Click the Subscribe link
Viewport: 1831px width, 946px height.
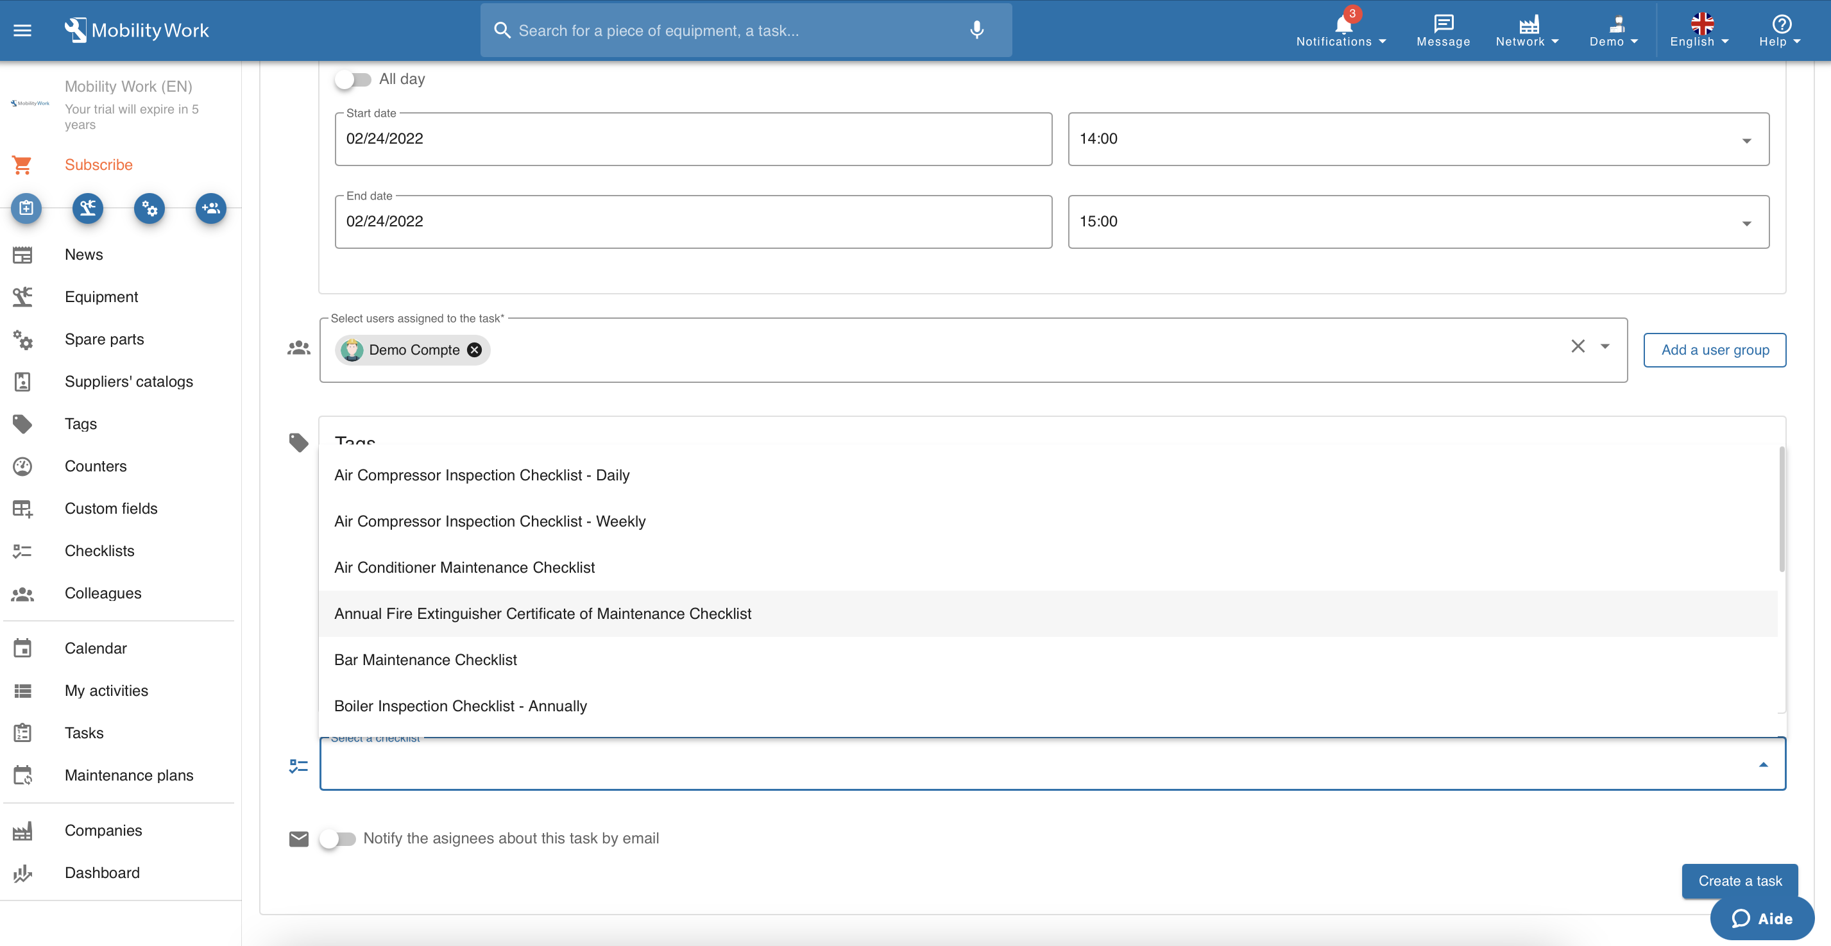99,165
